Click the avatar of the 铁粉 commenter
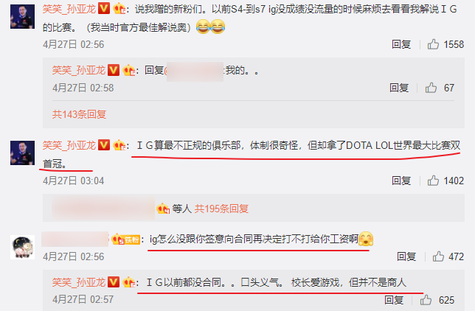Screen dimensions: 475x311 tap(22, 247)
